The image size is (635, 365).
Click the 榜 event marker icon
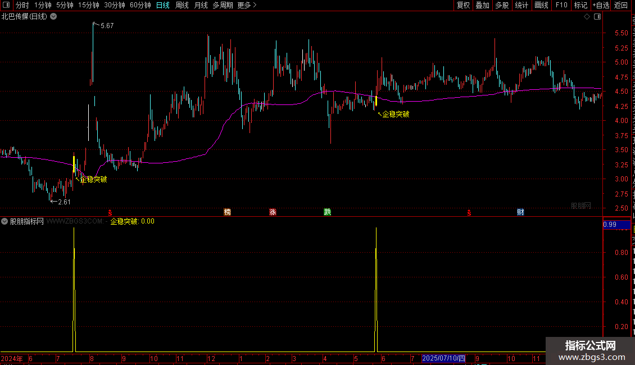227,212
